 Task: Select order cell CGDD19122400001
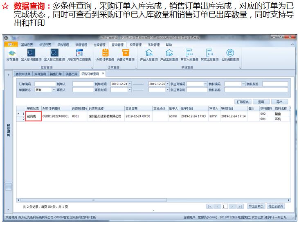pos(56,116)
